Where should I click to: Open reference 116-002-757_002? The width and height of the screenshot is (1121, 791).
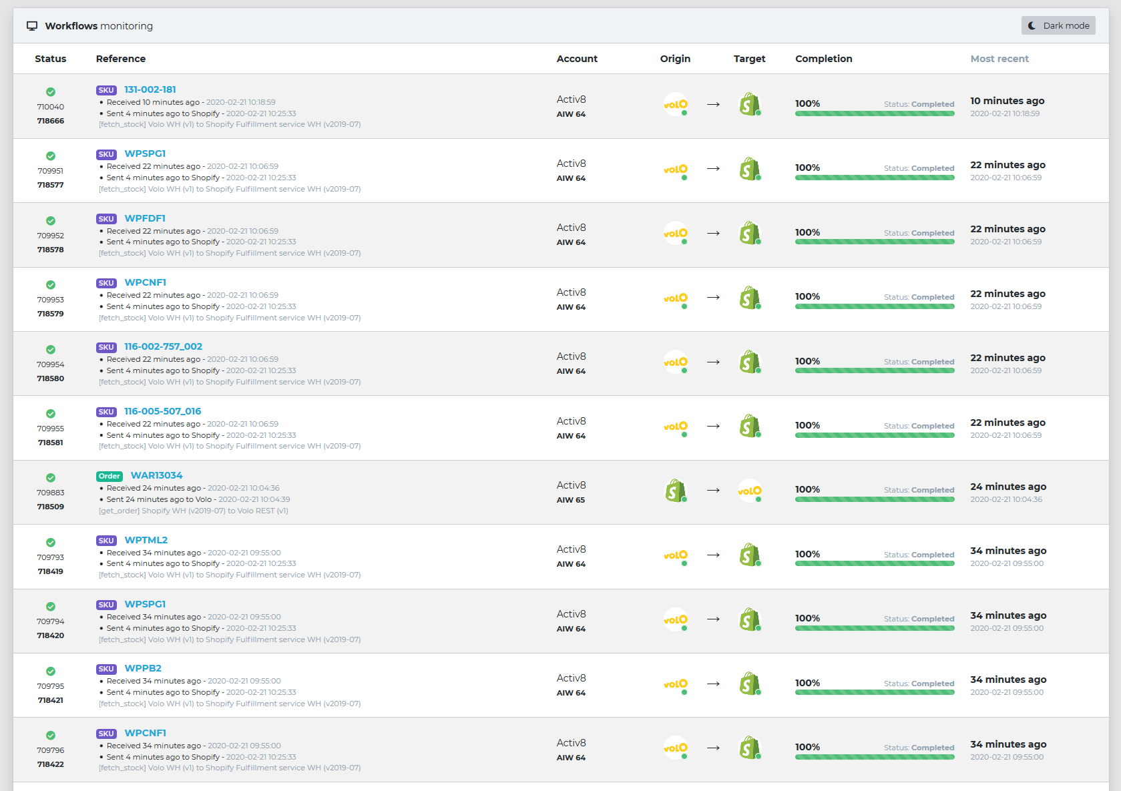pos(164,346)
